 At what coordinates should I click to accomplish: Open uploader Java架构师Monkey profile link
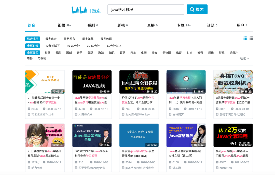pos(137,115)
